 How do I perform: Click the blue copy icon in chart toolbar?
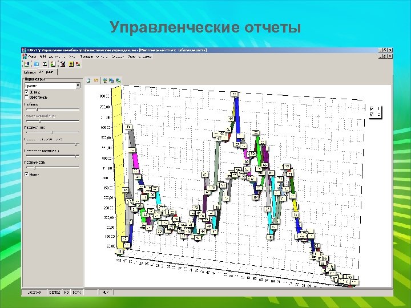click(111, 80)
